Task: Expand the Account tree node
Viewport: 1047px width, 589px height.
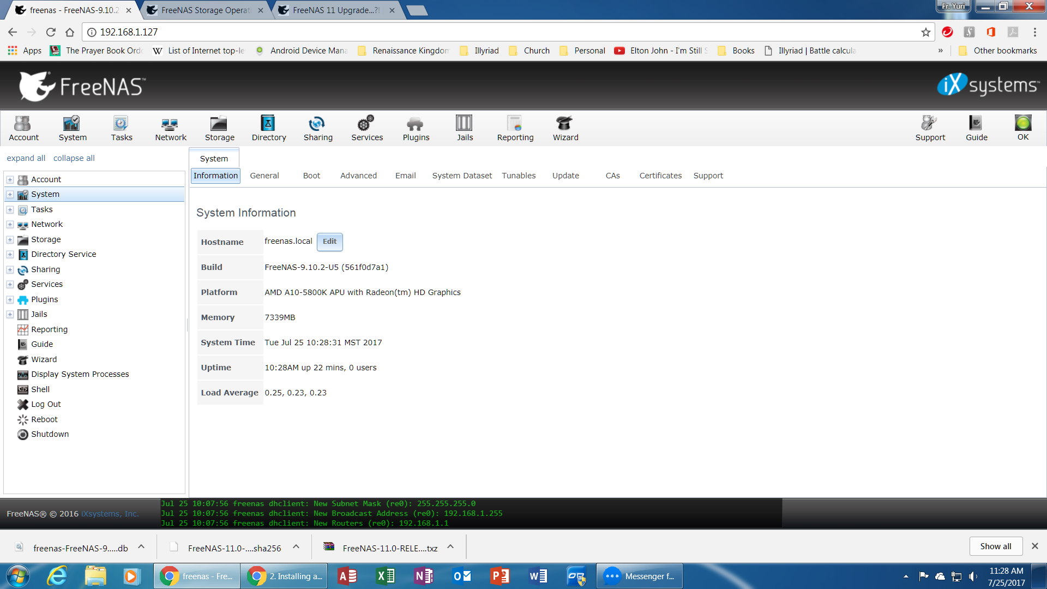Action: 10,179
